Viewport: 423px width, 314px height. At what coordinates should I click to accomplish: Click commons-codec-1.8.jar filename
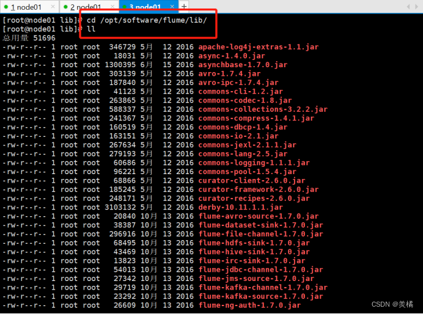click(x=245, y=100)
